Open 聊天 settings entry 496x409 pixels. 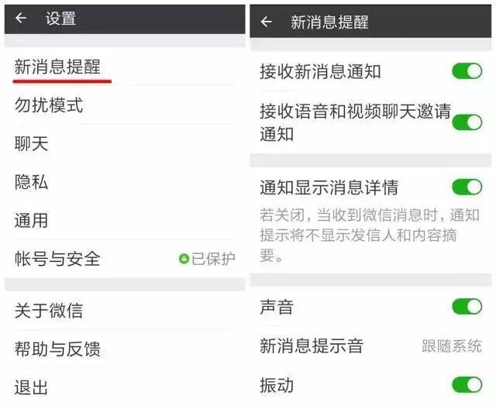125,144
